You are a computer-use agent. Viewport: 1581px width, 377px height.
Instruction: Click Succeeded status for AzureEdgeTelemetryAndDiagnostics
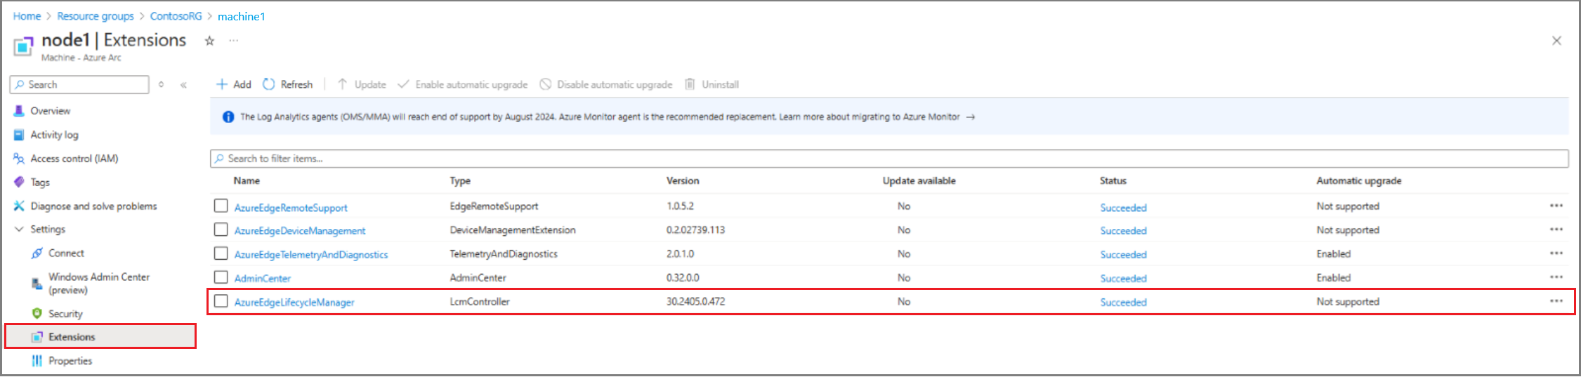pyautogui.click(x=1123, y=255)
